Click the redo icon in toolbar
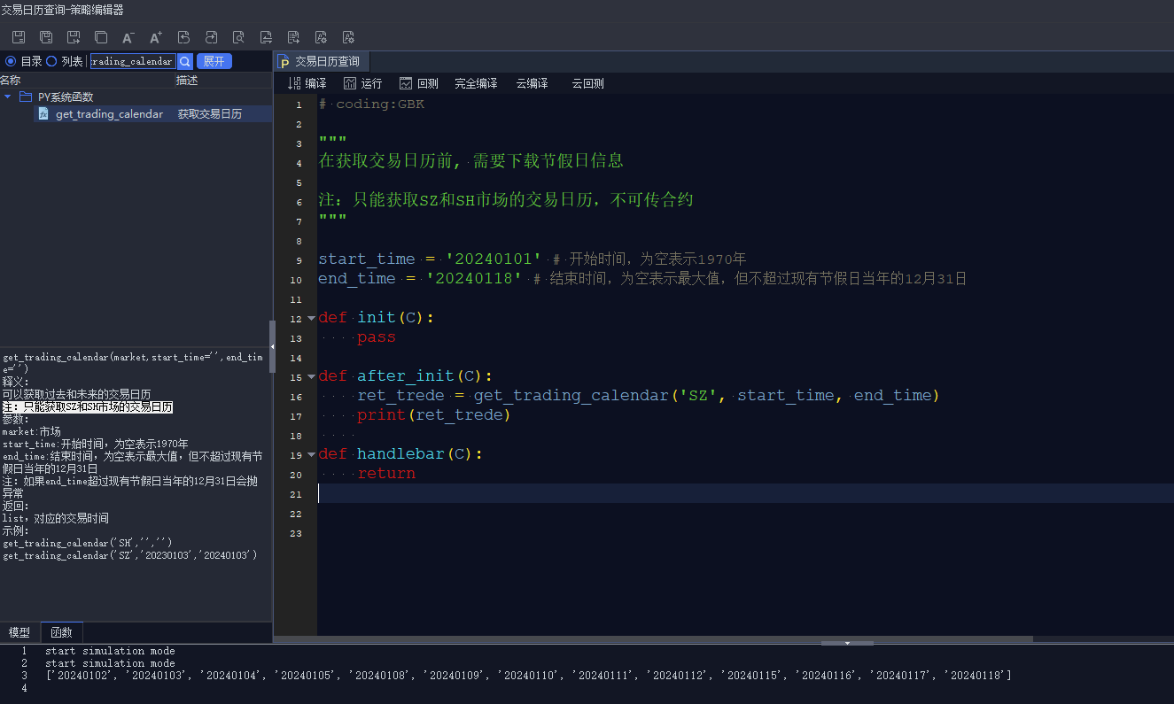The width and height of the screenshot is (1174, 704). [x=211, y=37]
